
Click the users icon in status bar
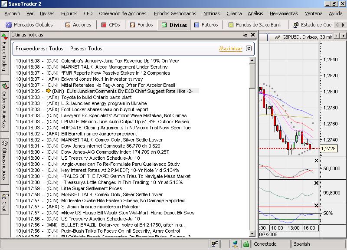point(215,244)
